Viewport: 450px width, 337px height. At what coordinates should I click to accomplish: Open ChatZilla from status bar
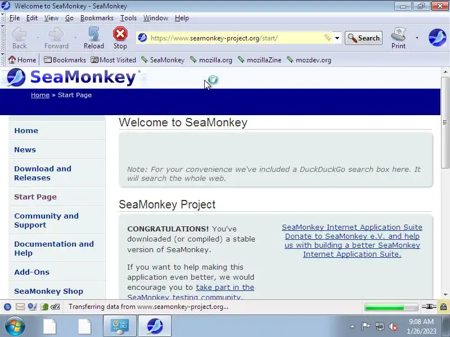pyautogui.click(x=55, y=307)
